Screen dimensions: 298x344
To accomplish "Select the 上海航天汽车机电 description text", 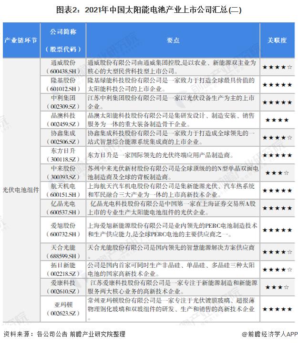I will click(171, 191).
